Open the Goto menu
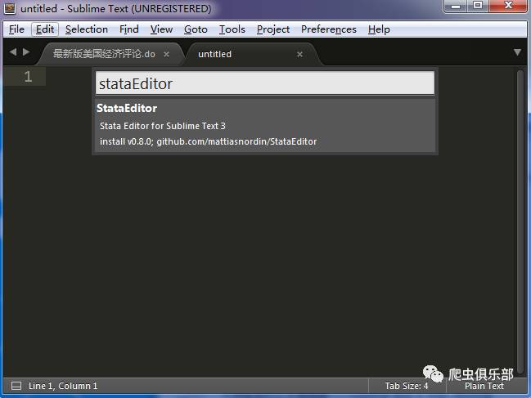 [x=196, y=29]
